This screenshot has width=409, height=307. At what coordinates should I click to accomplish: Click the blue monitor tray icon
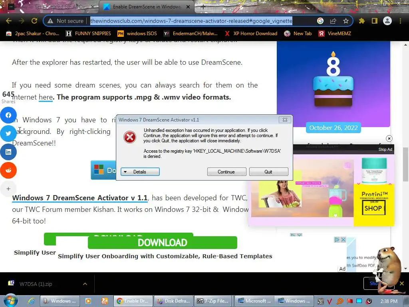tap(359, 301)
